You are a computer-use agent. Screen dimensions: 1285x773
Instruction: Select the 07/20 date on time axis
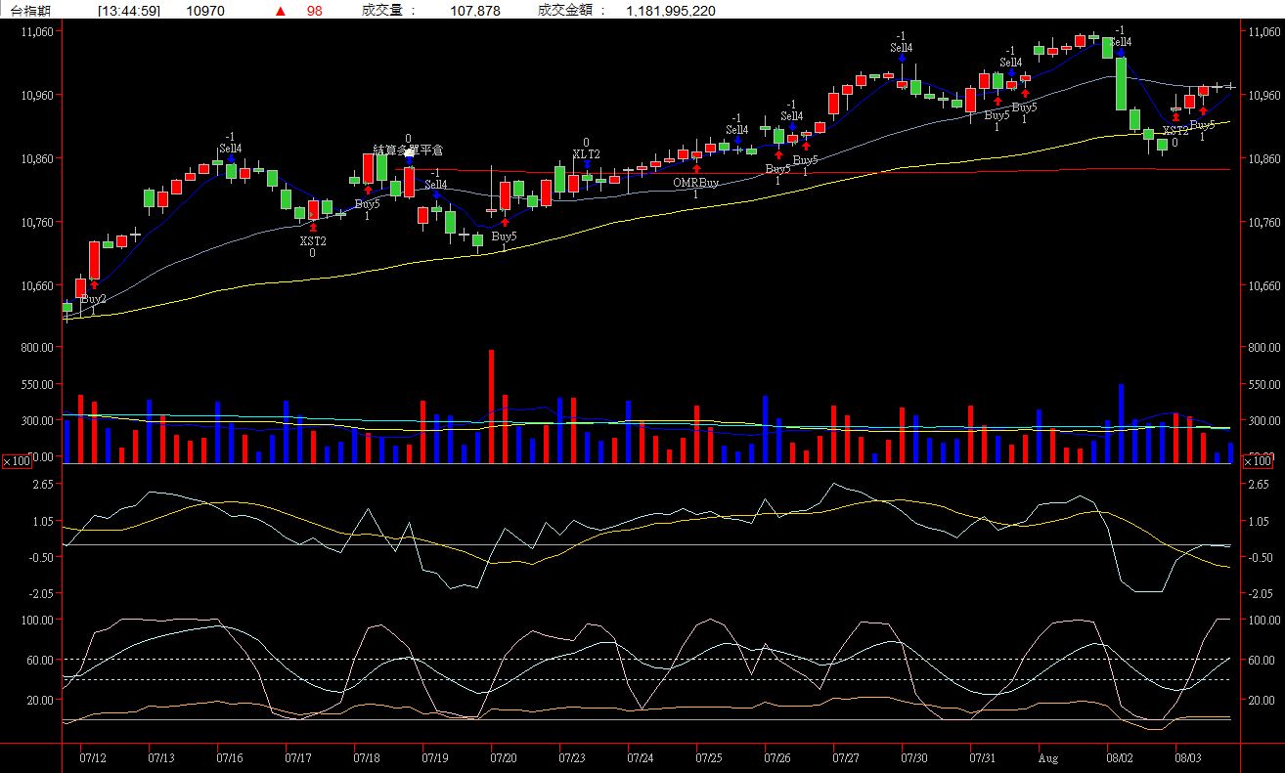tap(504, 757)
